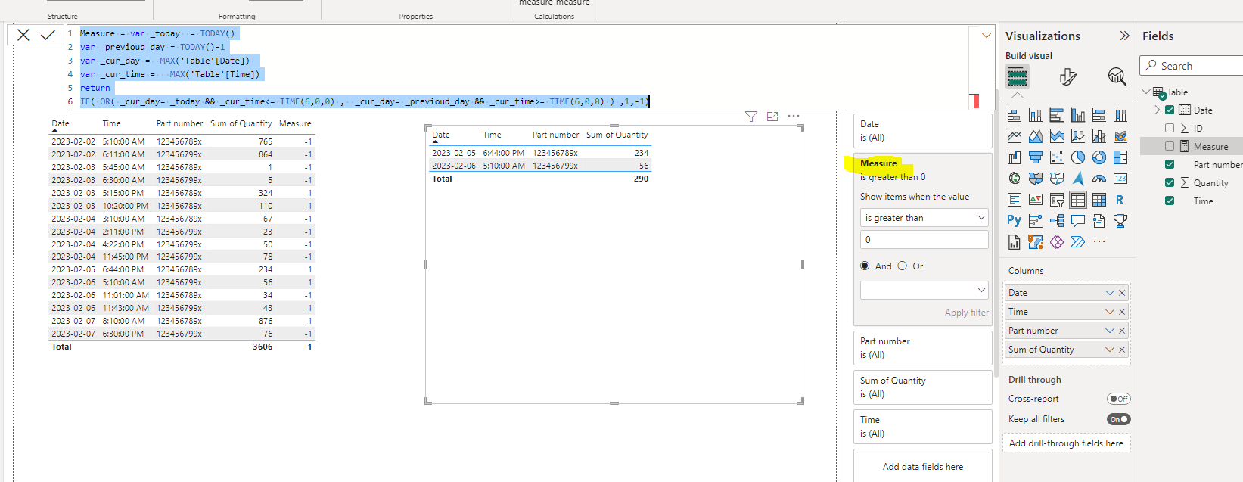1243x482 pixels.
Task: Choose the ribbon chart visual
Action: [1120, 136]
